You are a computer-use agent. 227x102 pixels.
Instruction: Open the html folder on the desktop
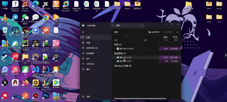click(209, 4)
